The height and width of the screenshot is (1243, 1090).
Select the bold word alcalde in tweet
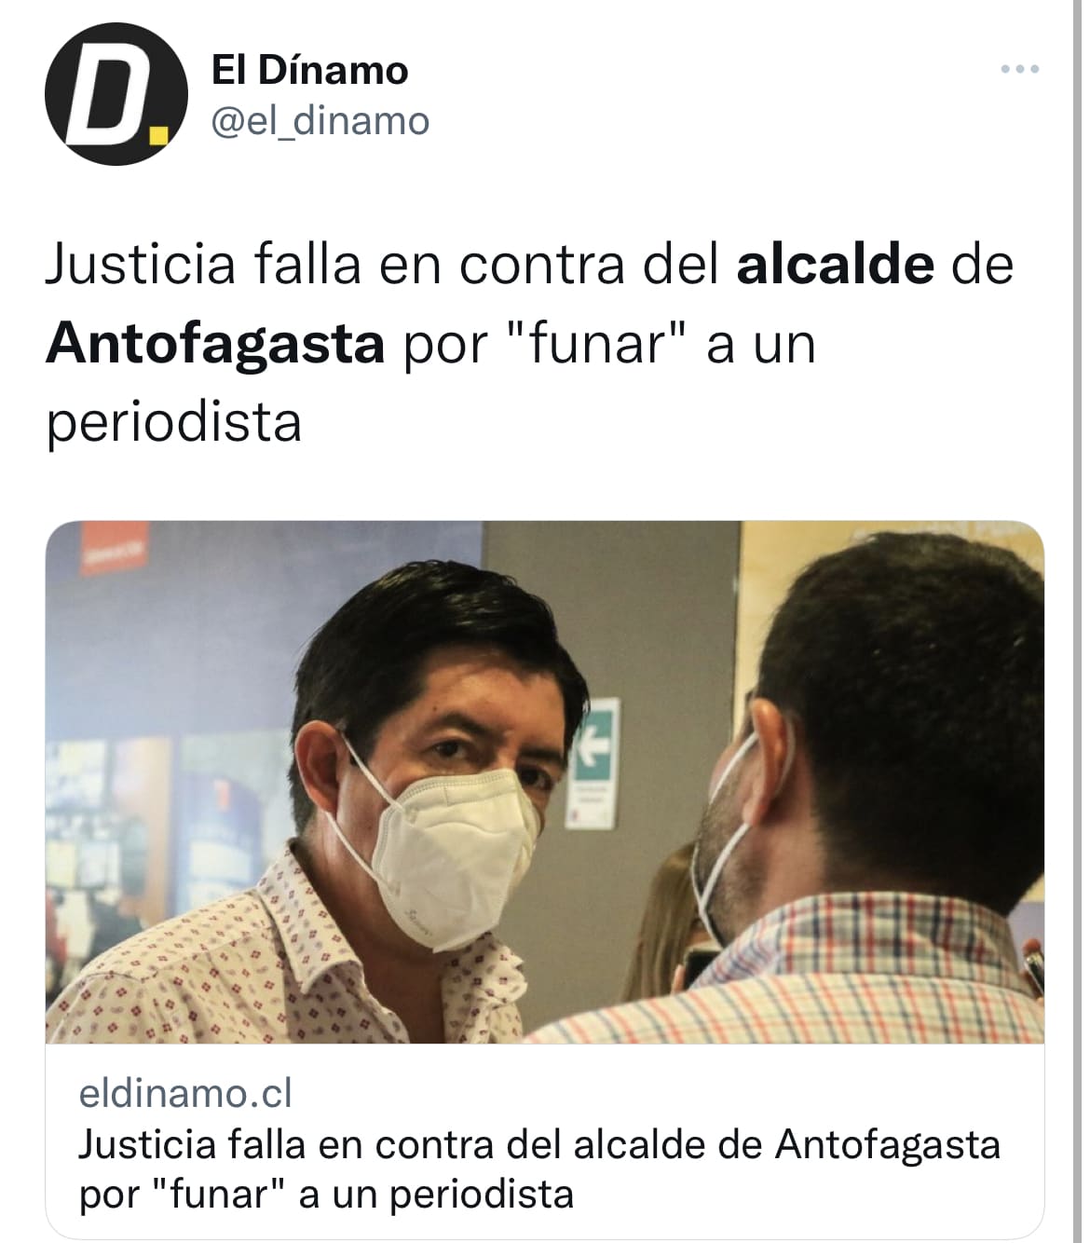point(835,265)
